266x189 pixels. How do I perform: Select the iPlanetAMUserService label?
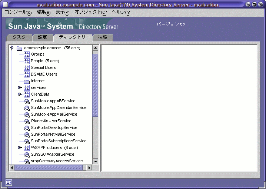point(51,121)
